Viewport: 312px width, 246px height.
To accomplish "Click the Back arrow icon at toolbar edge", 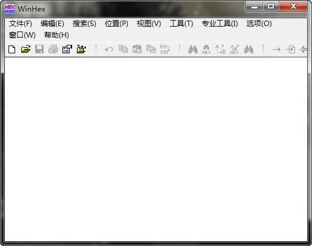I will pos(304,49).
